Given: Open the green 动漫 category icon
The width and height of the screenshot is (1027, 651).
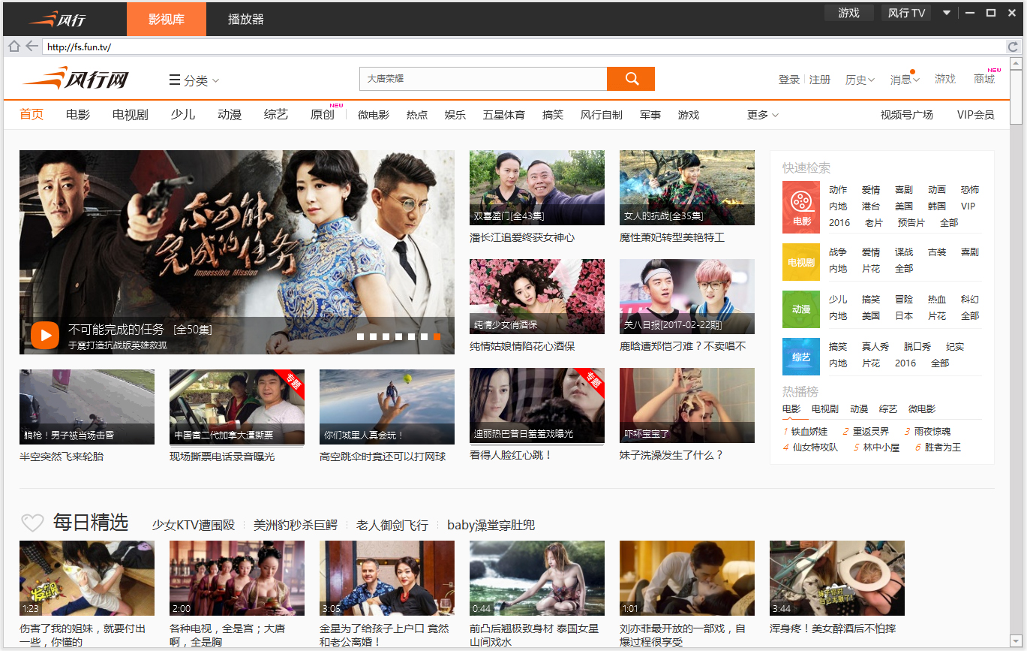Looking at the screenshot, I should click(x=801, y=309).
